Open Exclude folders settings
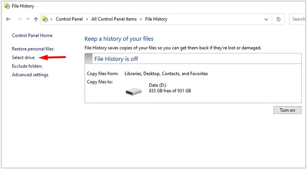Image resolution: width=308 pixels, height=170 pixels. (x=27, y=66)
